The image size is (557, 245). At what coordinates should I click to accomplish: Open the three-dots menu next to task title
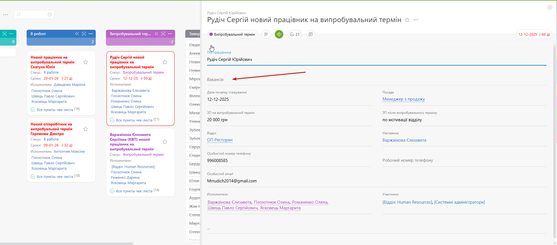[416, 20]
